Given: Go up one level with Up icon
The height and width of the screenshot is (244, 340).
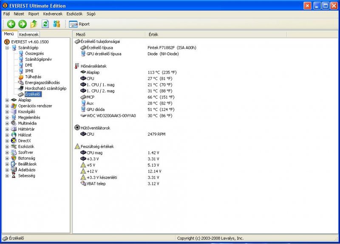Looking at the screenshot, I should pyautogui.click(x=34, y=24).
